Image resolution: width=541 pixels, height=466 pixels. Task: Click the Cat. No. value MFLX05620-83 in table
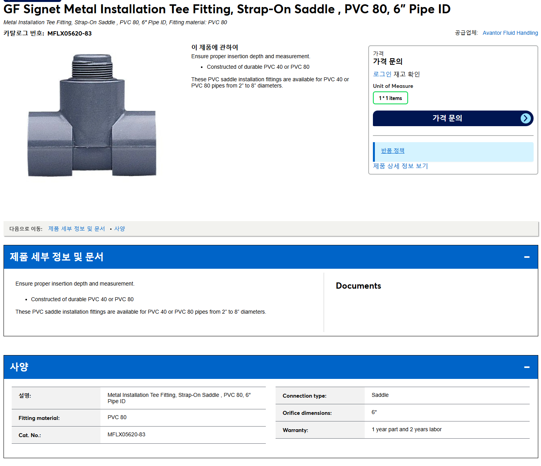coord(126,435)
